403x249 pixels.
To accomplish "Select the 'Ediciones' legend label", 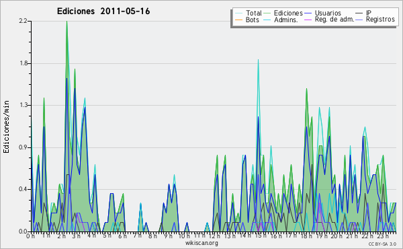I will [288, 13].
